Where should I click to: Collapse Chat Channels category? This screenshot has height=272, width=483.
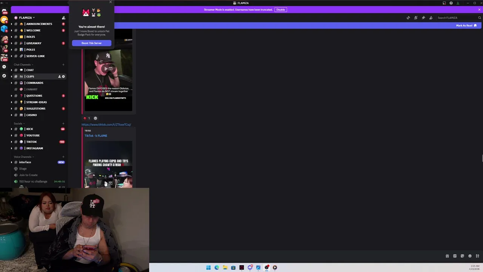23,65
